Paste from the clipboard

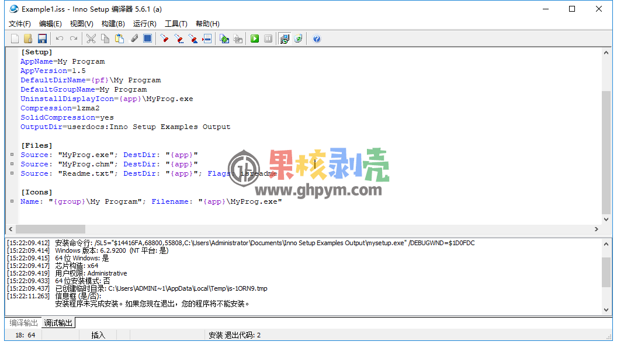point(119,39)
